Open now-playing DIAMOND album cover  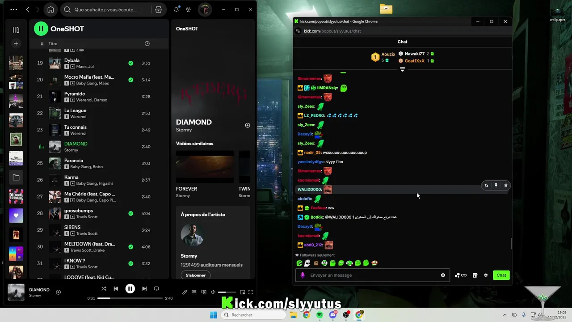point(16,292)
